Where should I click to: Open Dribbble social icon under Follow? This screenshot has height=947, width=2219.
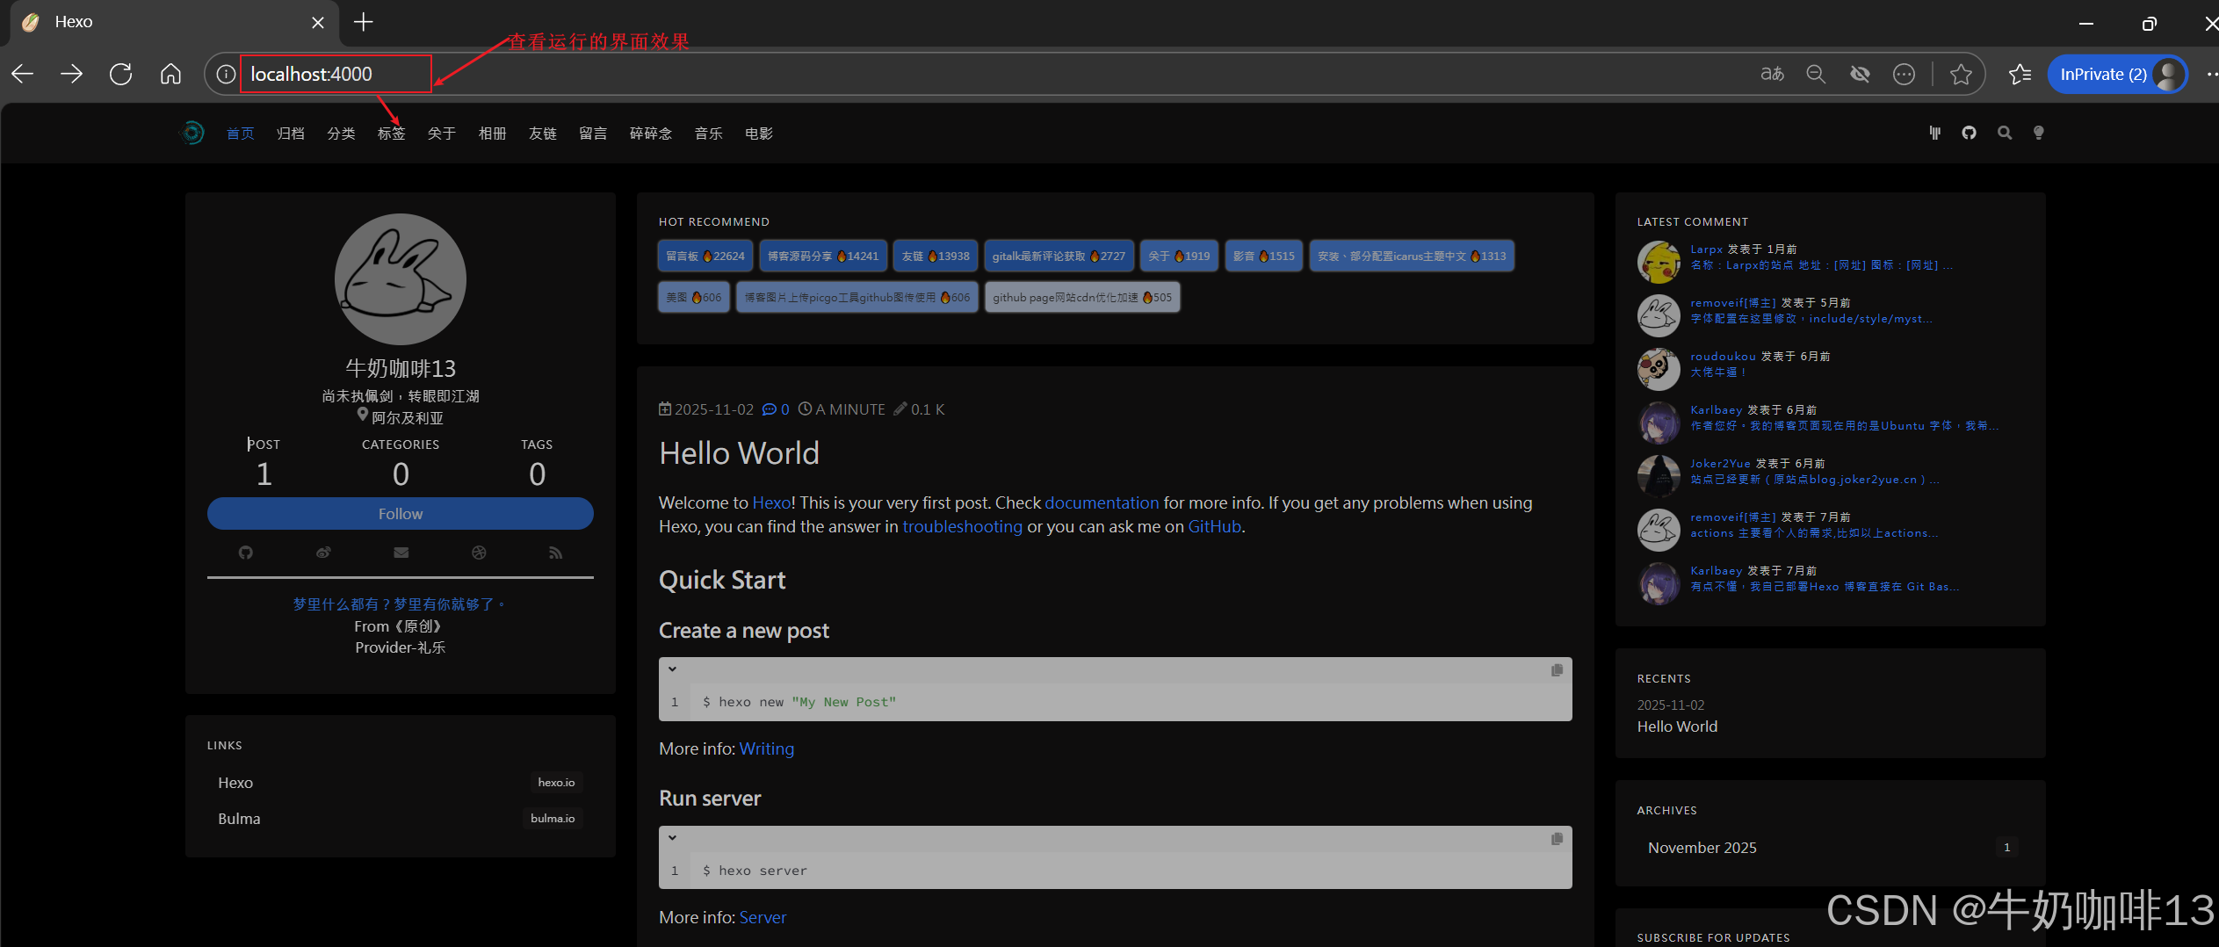478,553
